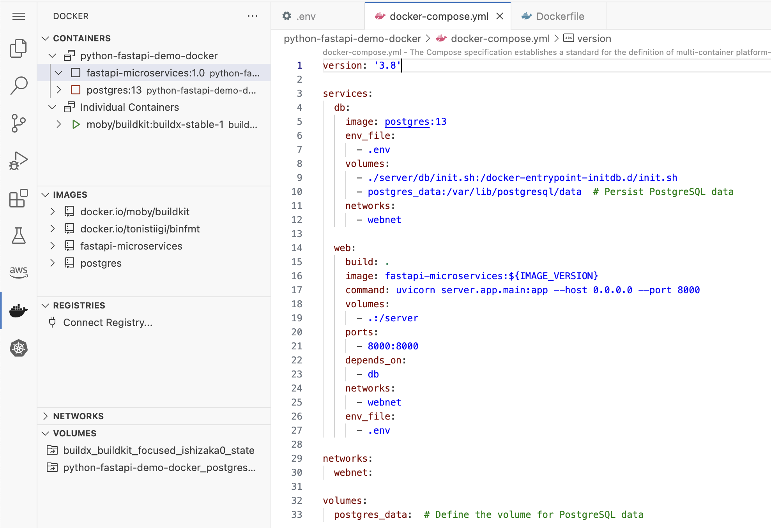Open the Explorer view icon
Screen dimensions: 771x528
18,48
